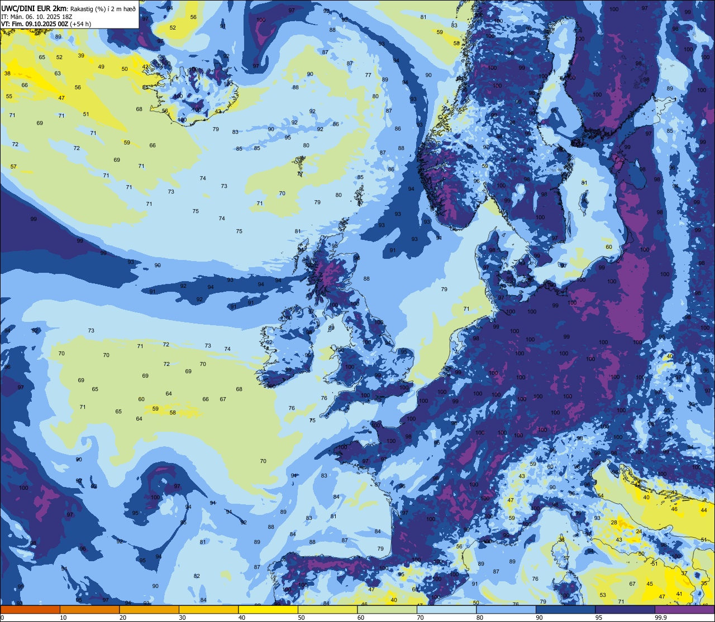Pick the medium blue 80–90 legend swatch
Image resolution: width=715 pixels, height=622 pixels.
506,609
